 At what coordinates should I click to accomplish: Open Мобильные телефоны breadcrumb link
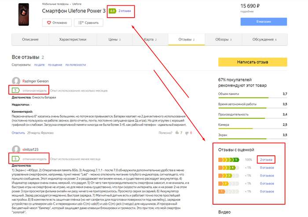(54, 4)
